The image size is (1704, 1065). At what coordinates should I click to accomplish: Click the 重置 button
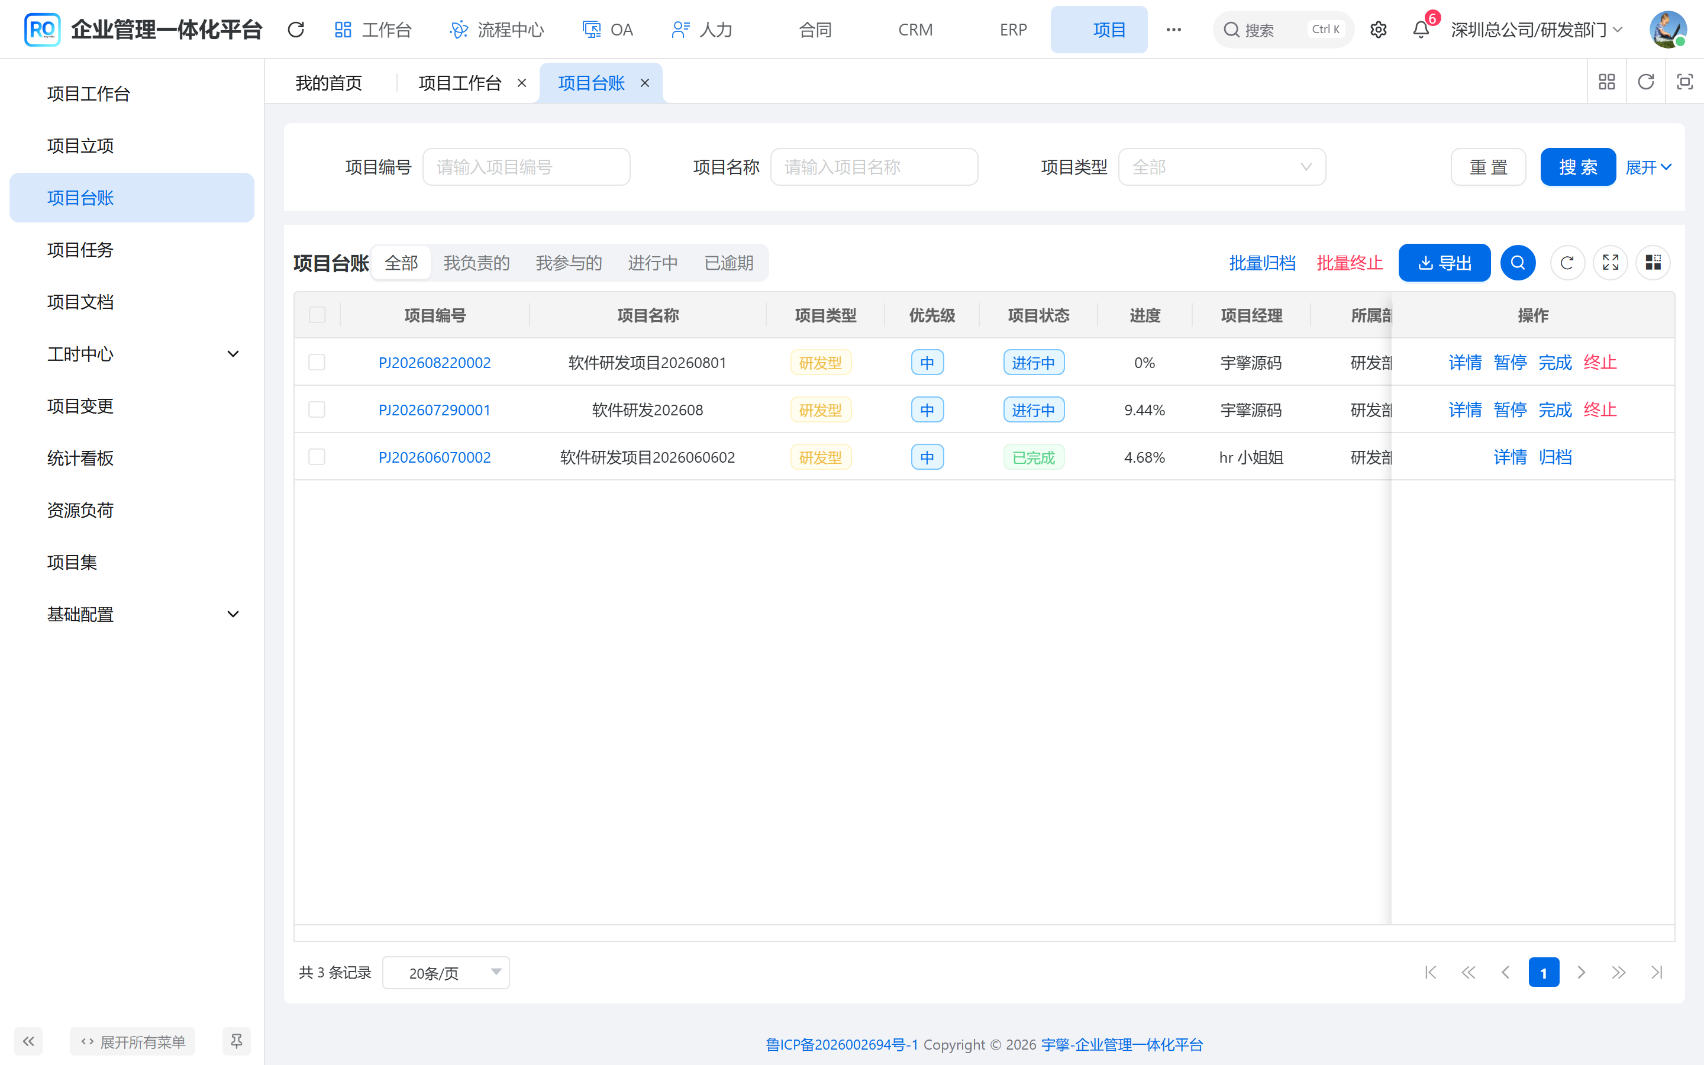click(1489, 167)
